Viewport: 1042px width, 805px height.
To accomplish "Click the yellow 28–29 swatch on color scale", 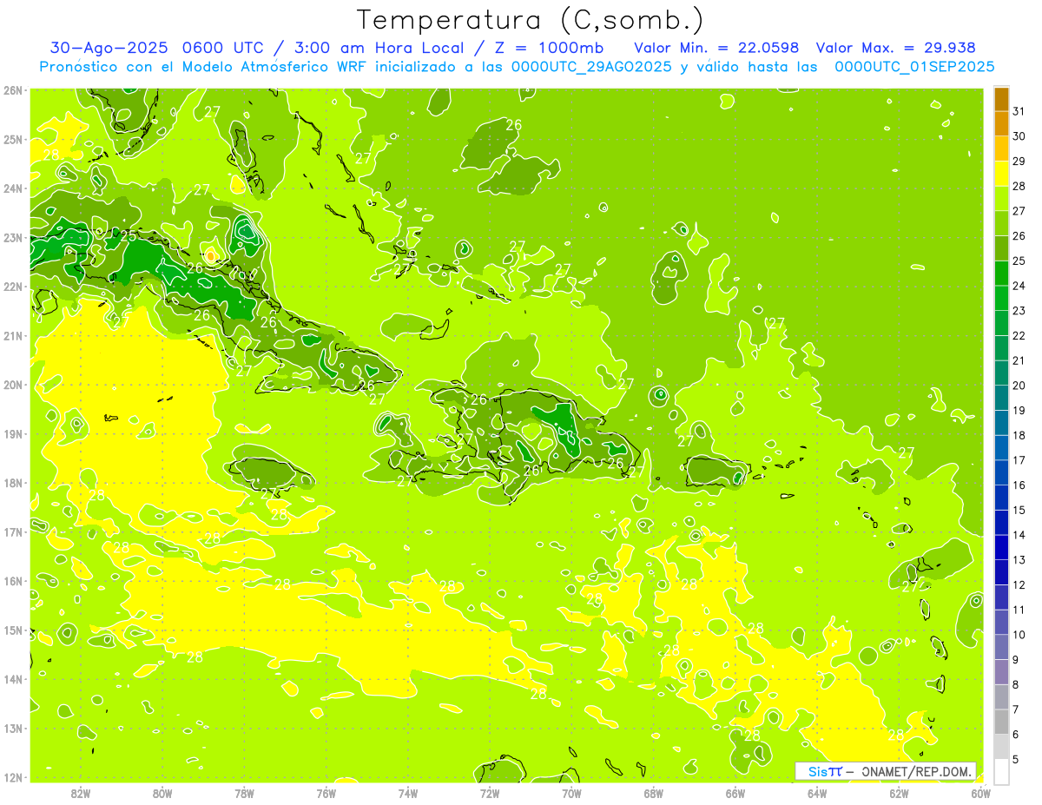I will [x=1001, y=174].
